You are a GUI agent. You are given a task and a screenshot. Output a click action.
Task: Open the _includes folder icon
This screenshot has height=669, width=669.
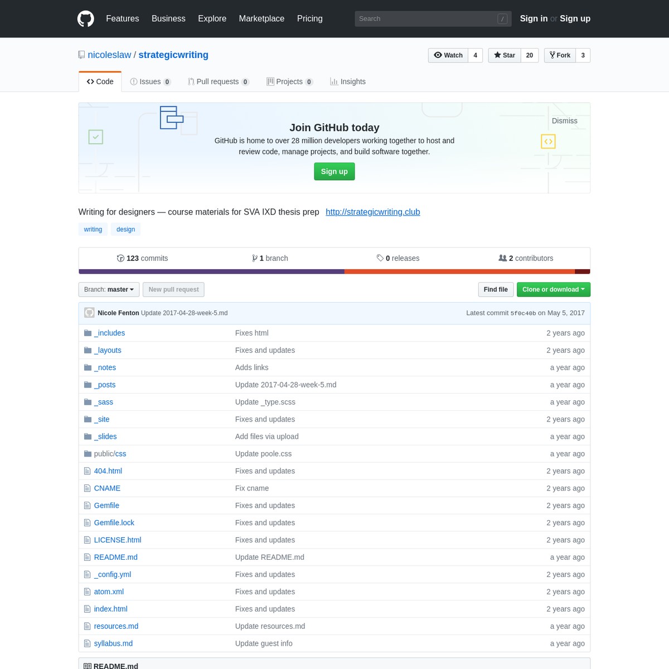[x=88, y=333]
